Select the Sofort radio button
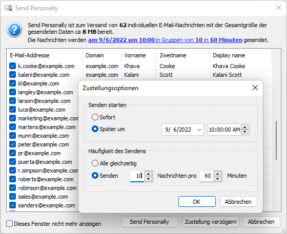The width and height of the screenshot is (287, 234). 95,117
